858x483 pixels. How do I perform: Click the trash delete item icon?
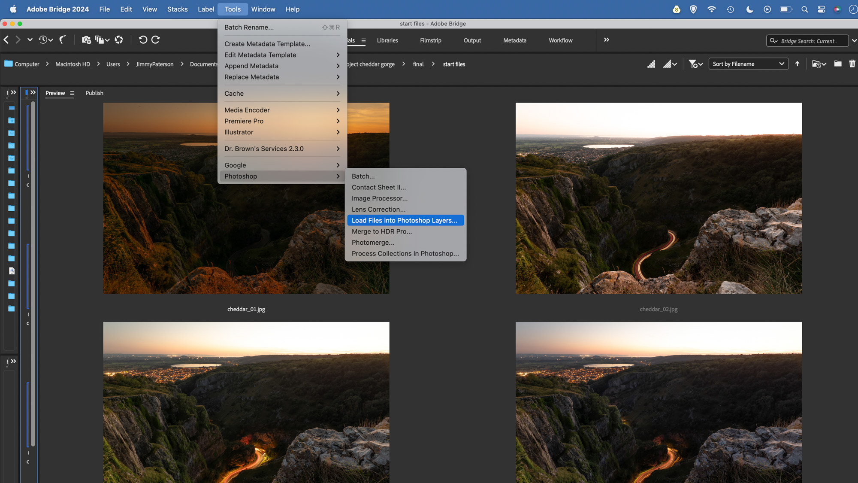coord(852,64)
